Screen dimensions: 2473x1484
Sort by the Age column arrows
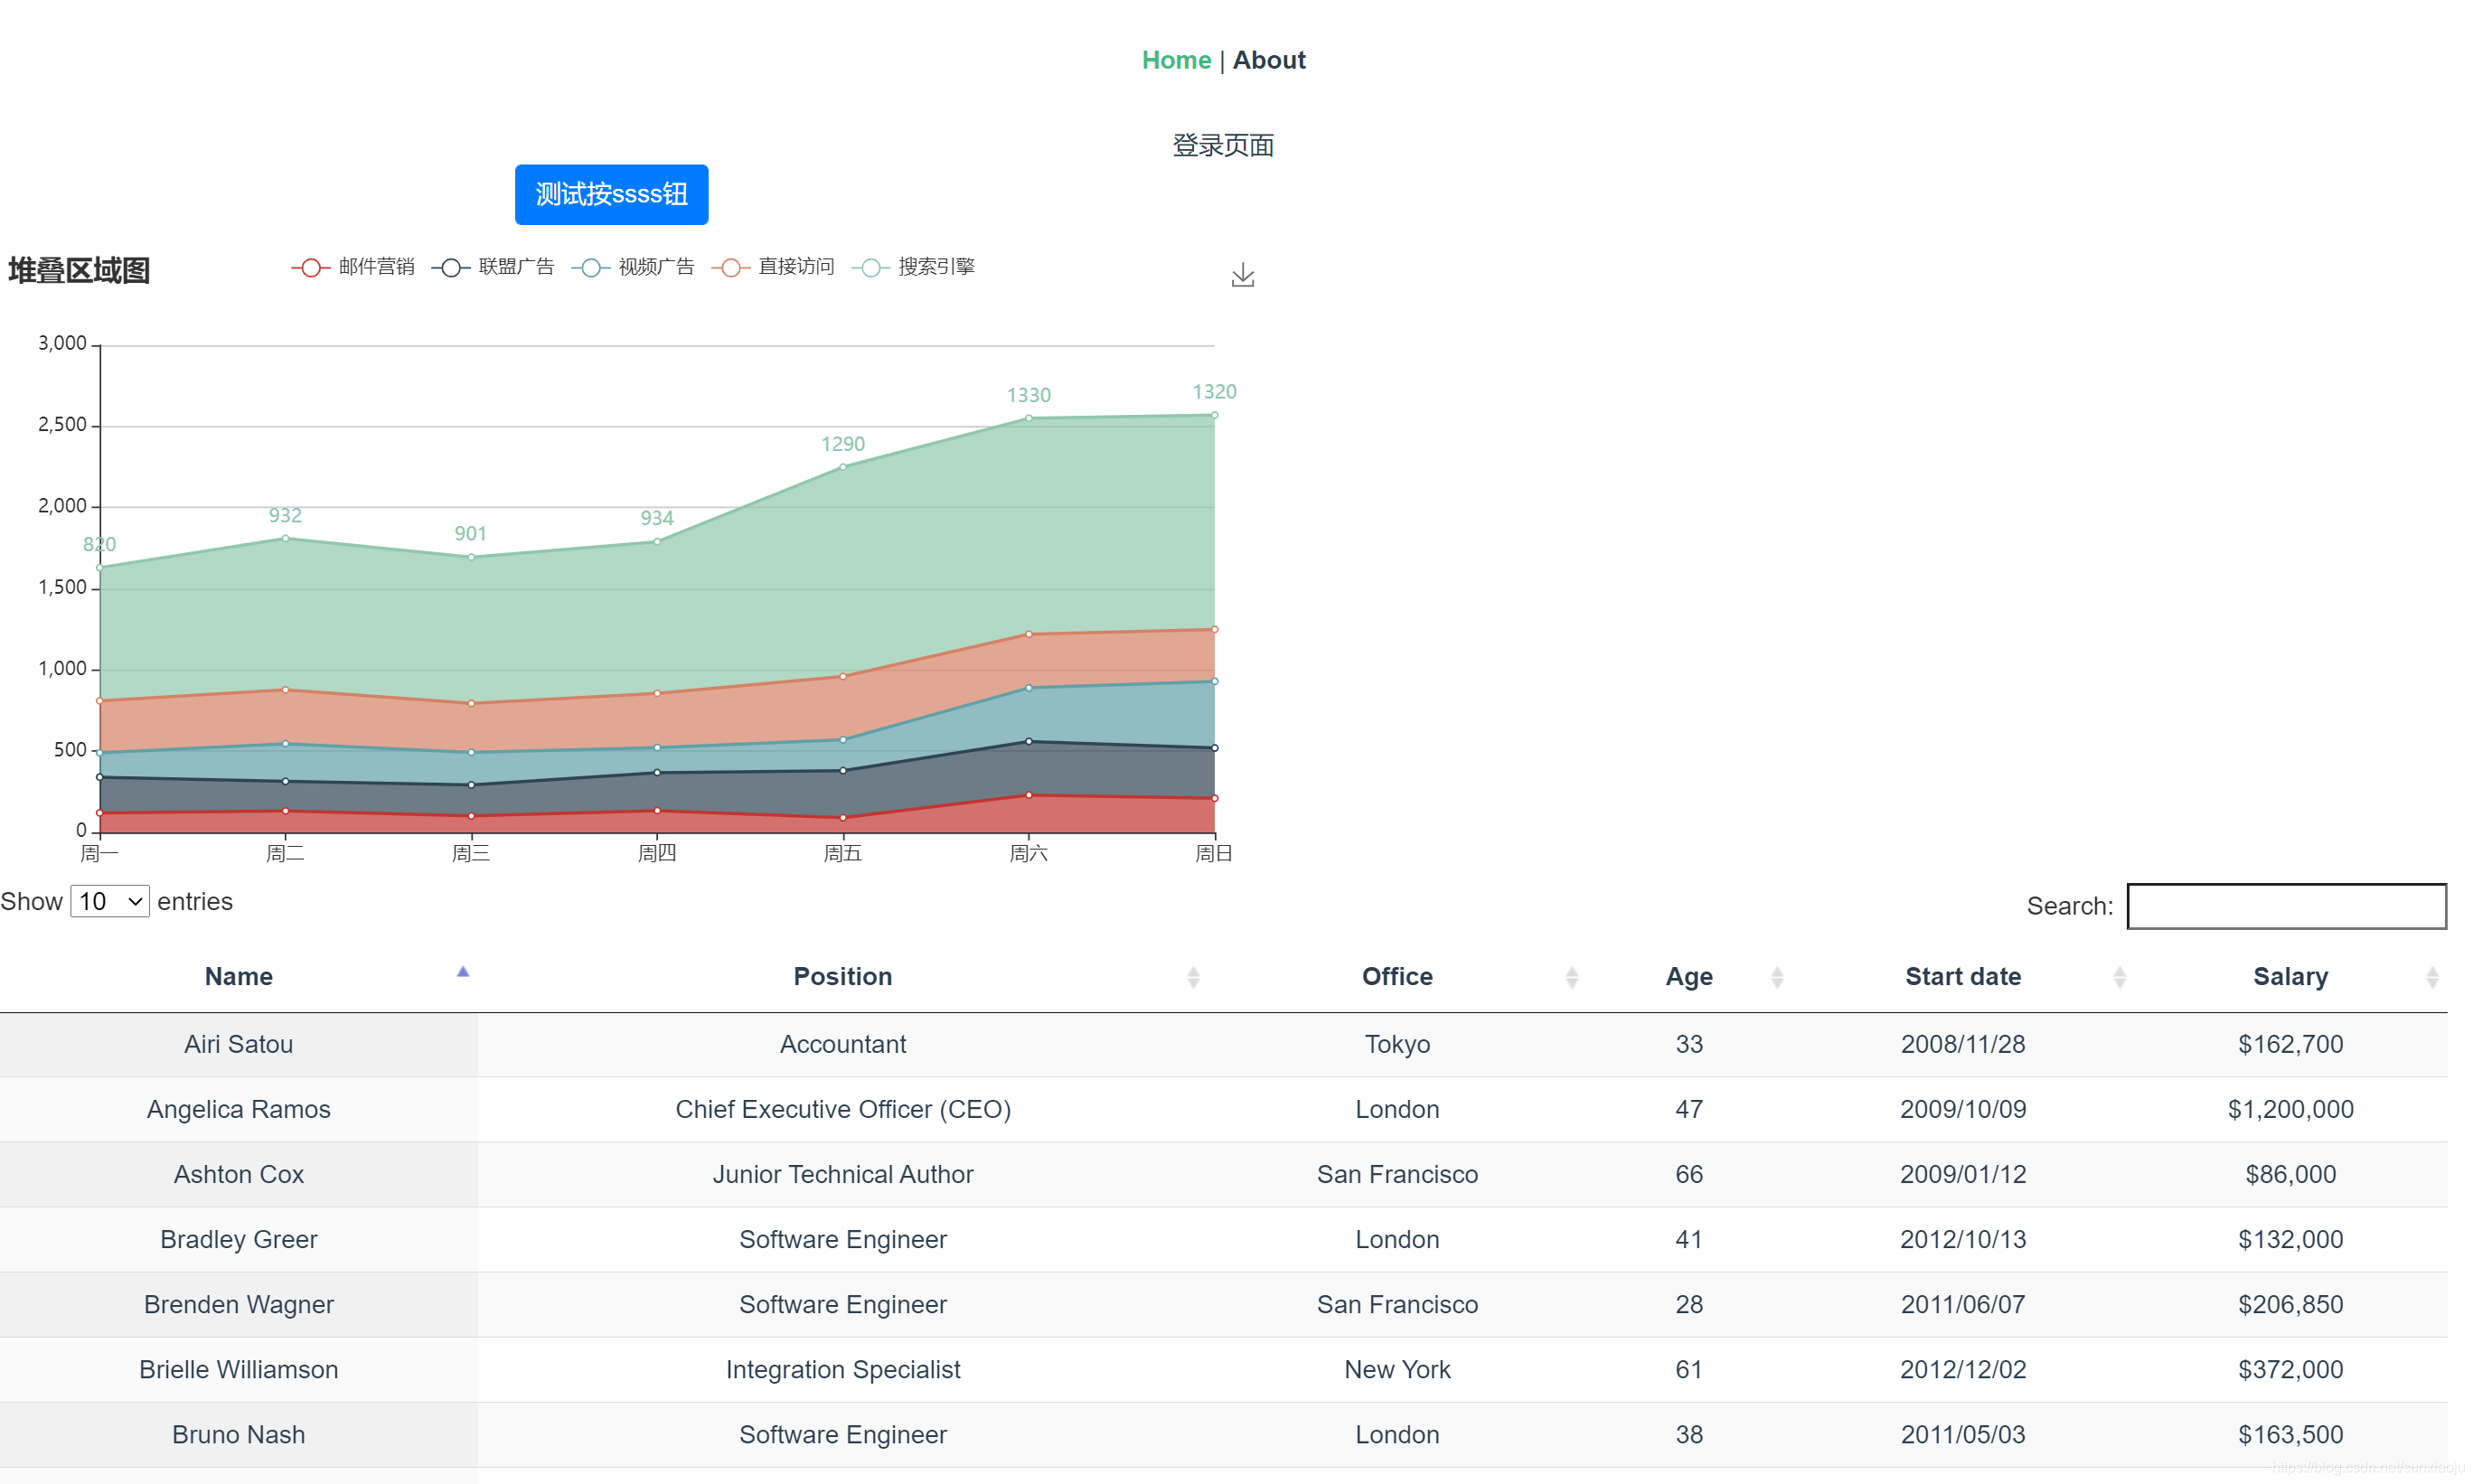point(1777,977)
